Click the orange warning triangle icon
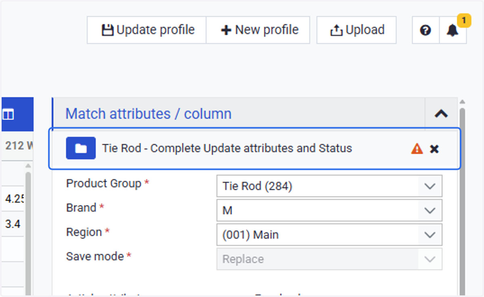 (417, 149)
